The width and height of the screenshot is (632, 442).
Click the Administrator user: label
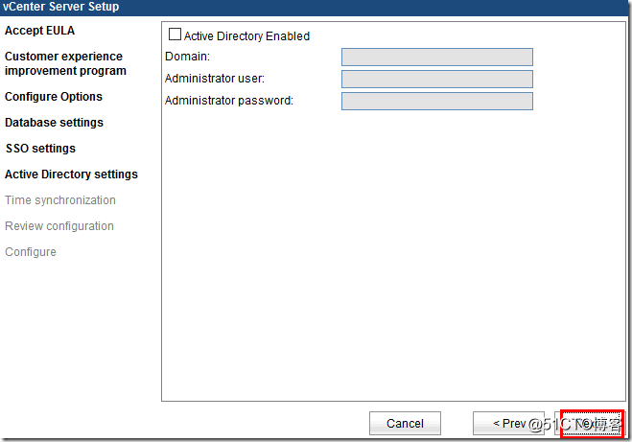(215, 79)
